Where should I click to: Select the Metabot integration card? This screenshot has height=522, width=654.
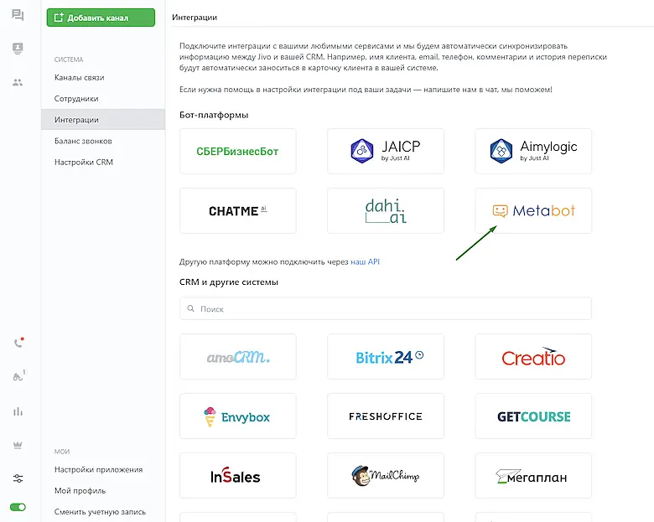pyautogui.click(x=533, y=210)
